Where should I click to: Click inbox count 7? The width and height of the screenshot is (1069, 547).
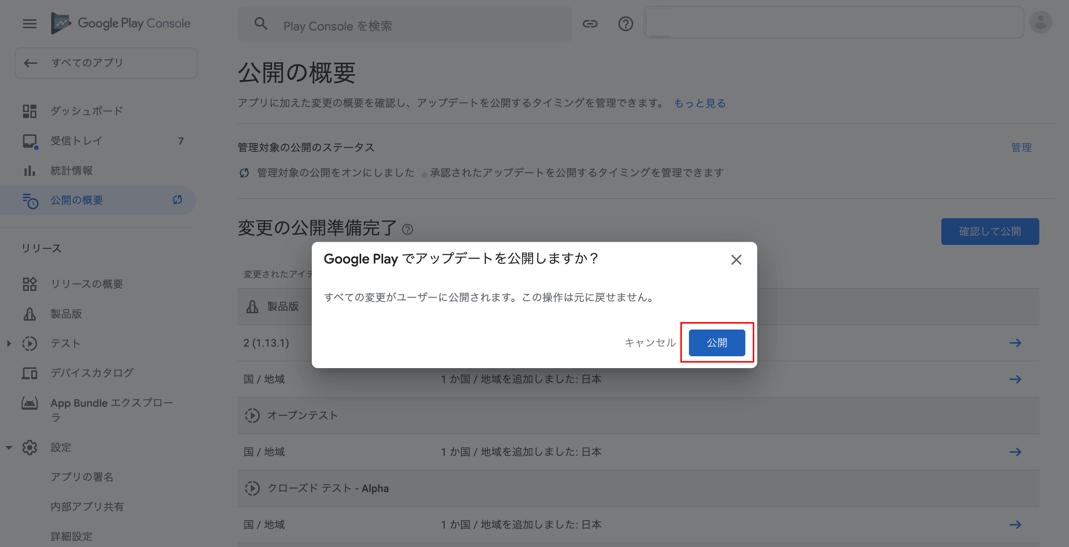[x=180, y=141]
